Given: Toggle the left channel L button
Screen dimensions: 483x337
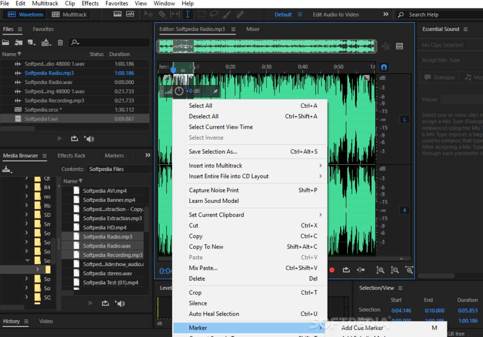Looking at the screenshot, I should click(405, 120).
